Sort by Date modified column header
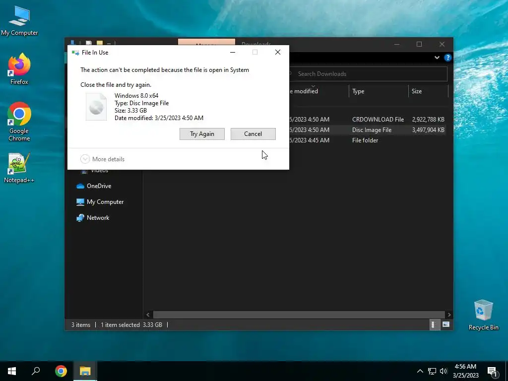 coord(318,91)
